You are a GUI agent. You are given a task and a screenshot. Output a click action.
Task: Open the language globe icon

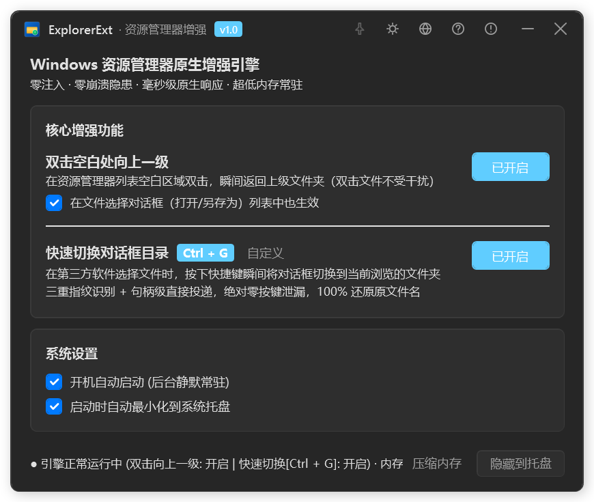425,29
